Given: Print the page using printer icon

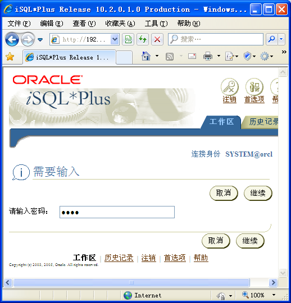Looking at the screenshot, I should (x=208, y=56).
